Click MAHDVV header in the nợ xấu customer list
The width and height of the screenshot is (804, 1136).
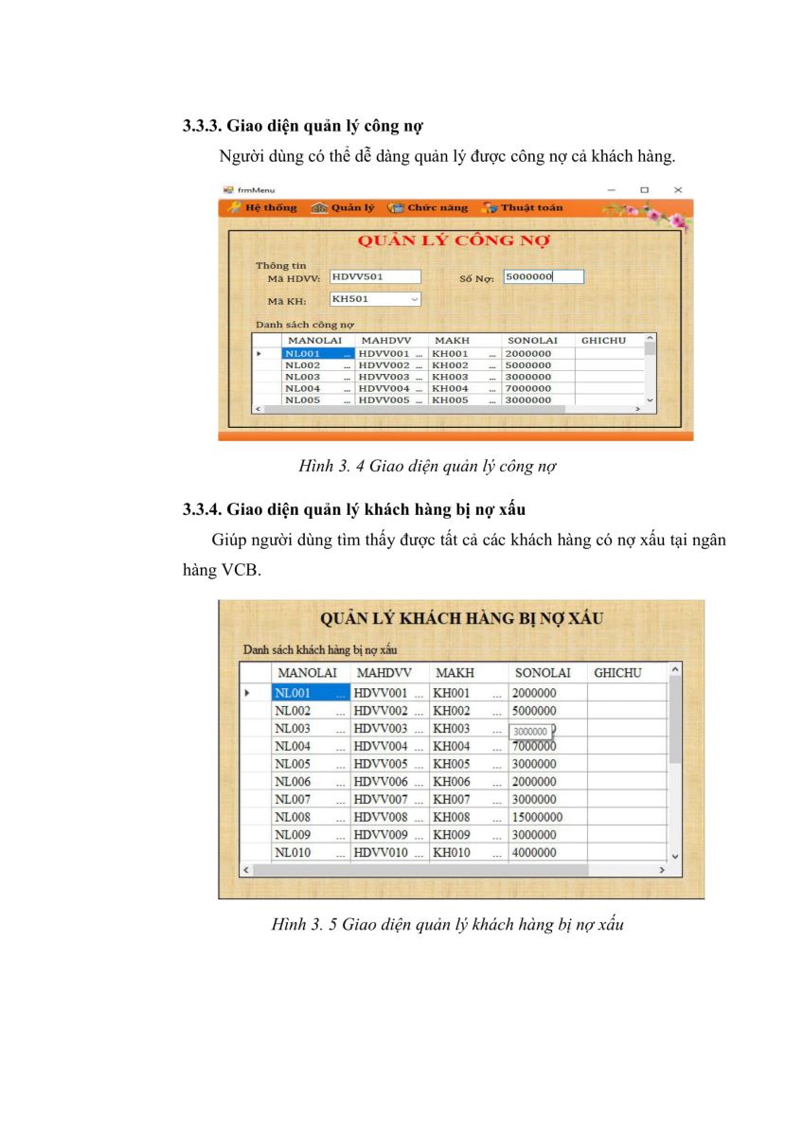[389, 673]
